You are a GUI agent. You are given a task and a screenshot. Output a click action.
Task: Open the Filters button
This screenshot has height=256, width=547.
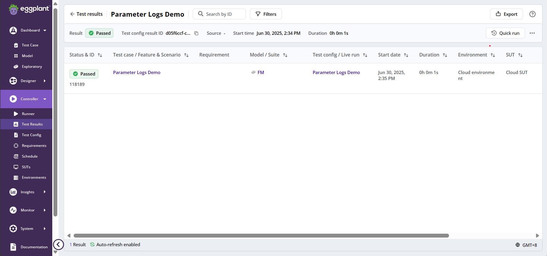coord(266,14)
